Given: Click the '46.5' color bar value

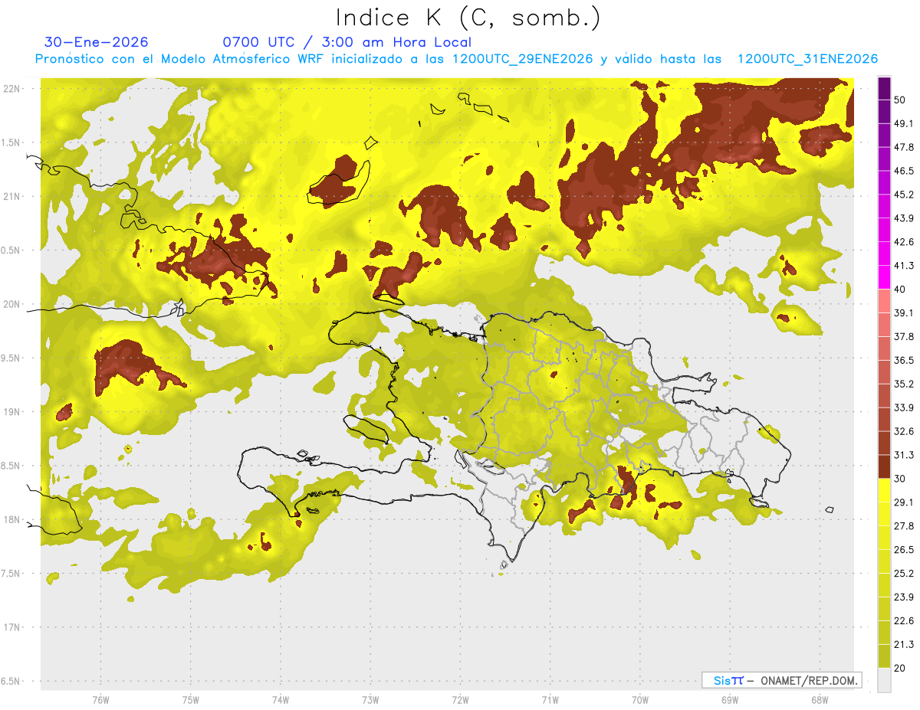Looking at the screenshot, I should pyautogui.click(x=904, y=172).
